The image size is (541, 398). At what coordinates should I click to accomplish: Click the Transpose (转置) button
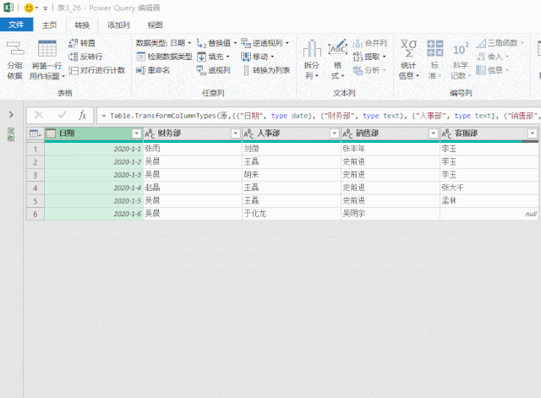point(82,43)
